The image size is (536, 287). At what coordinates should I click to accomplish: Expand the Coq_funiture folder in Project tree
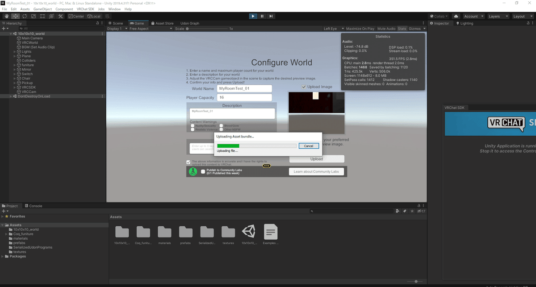point(6,234)
